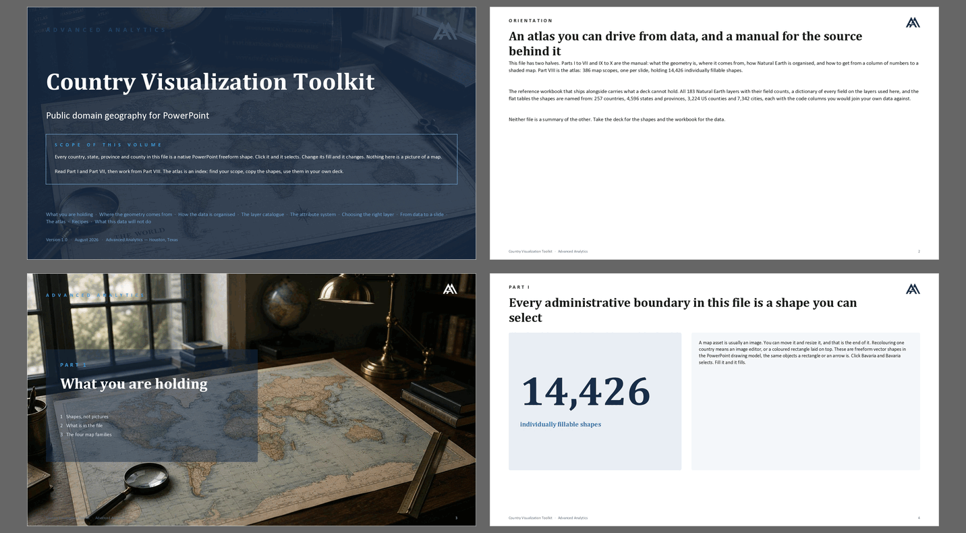This screenshot has width=966, height=533.
Task: Click the 'What is in the file' list item
Action: click(84, 426)
